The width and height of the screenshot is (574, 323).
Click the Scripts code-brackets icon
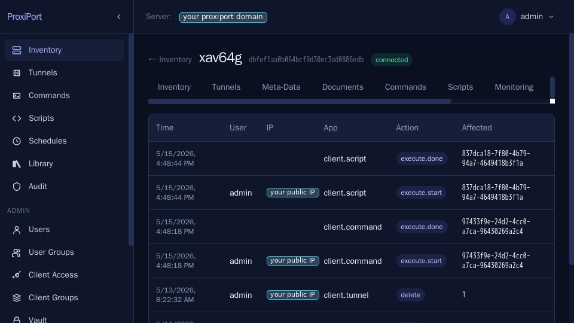tap(17, 118)
